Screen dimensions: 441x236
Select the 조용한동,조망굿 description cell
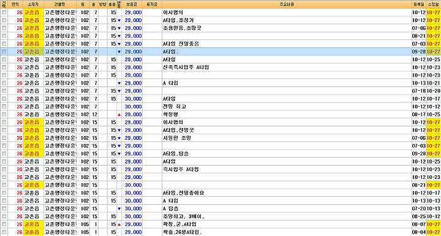pos(287,28)
